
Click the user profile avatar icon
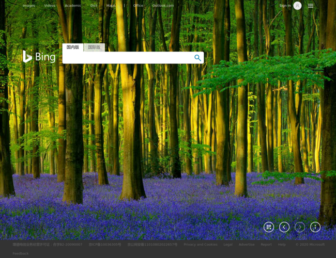(297, 6)
